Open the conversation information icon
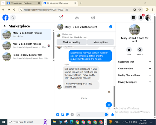The width and height of the screenshot is (156, 125). tap(111, 27)
